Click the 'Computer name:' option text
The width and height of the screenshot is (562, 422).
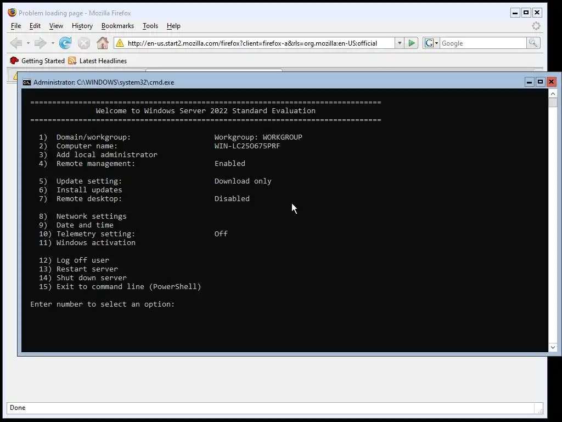point(87,146)
